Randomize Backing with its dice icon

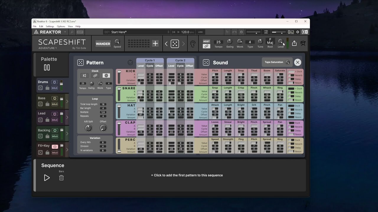click(40, 136)
